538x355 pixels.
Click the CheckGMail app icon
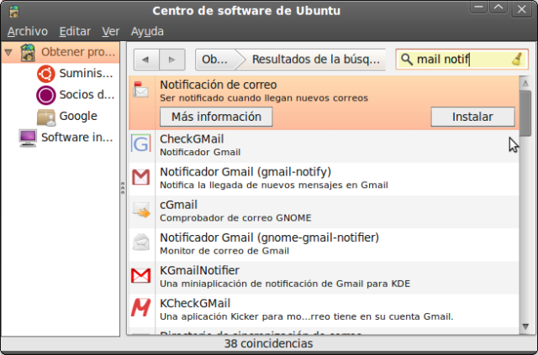[x=140, y=144]
